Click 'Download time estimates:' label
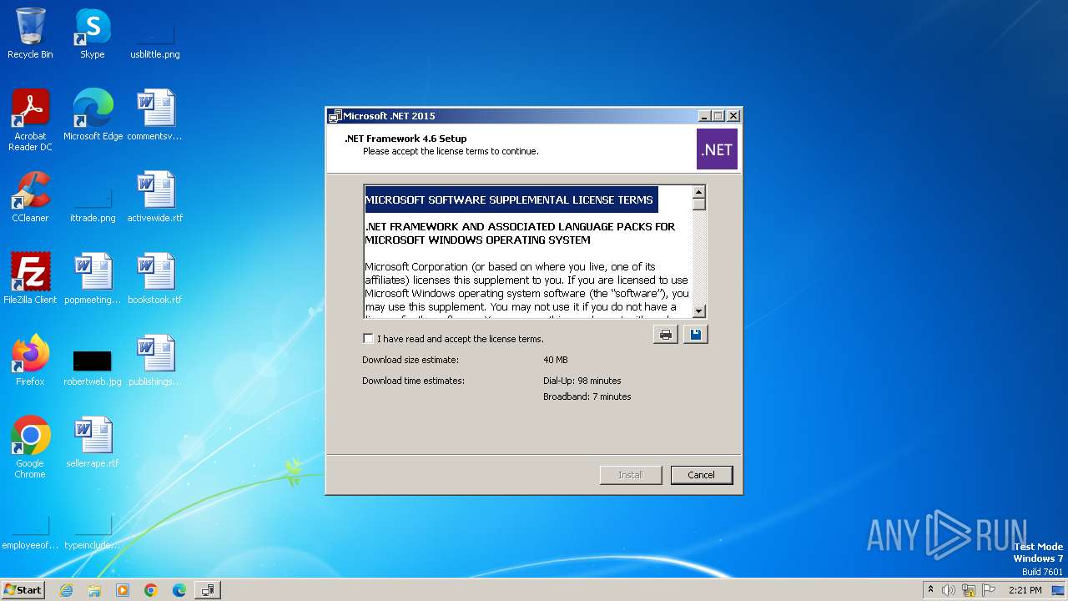The height and width of the screenshot is (601, 1068). tap(413, 381)
